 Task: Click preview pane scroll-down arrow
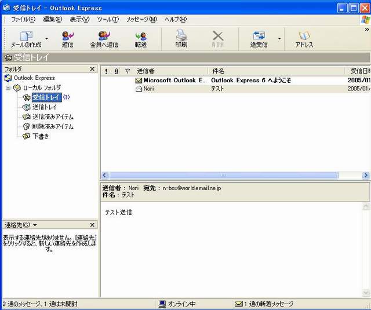pyautogui.click(x=366, y=293)
